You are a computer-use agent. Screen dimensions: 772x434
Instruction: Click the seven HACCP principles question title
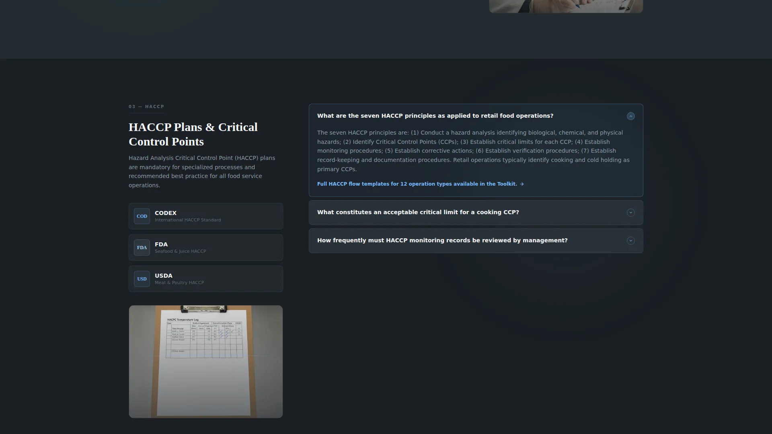click(435, 116)
